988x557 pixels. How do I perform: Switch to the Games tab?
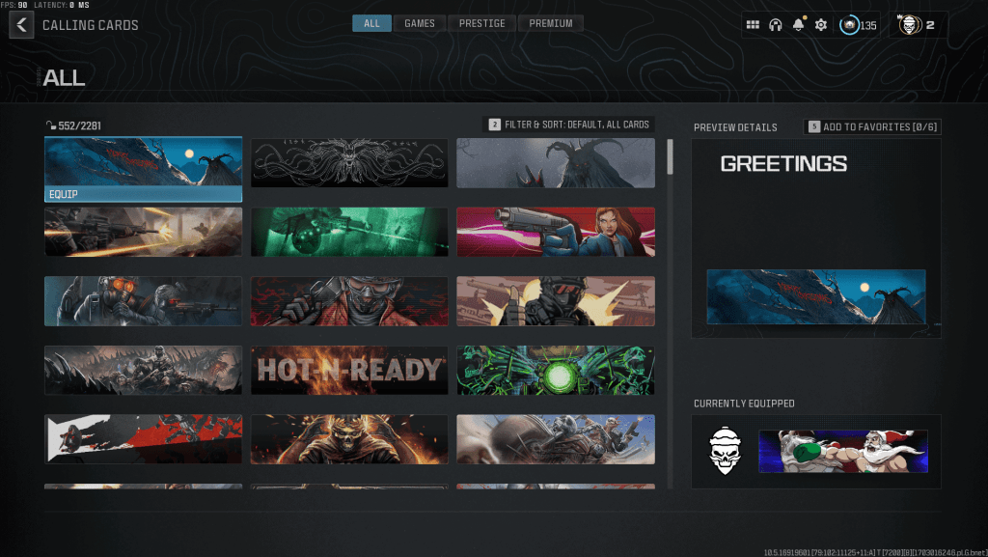pyautogui.click(x=420, y=23)
